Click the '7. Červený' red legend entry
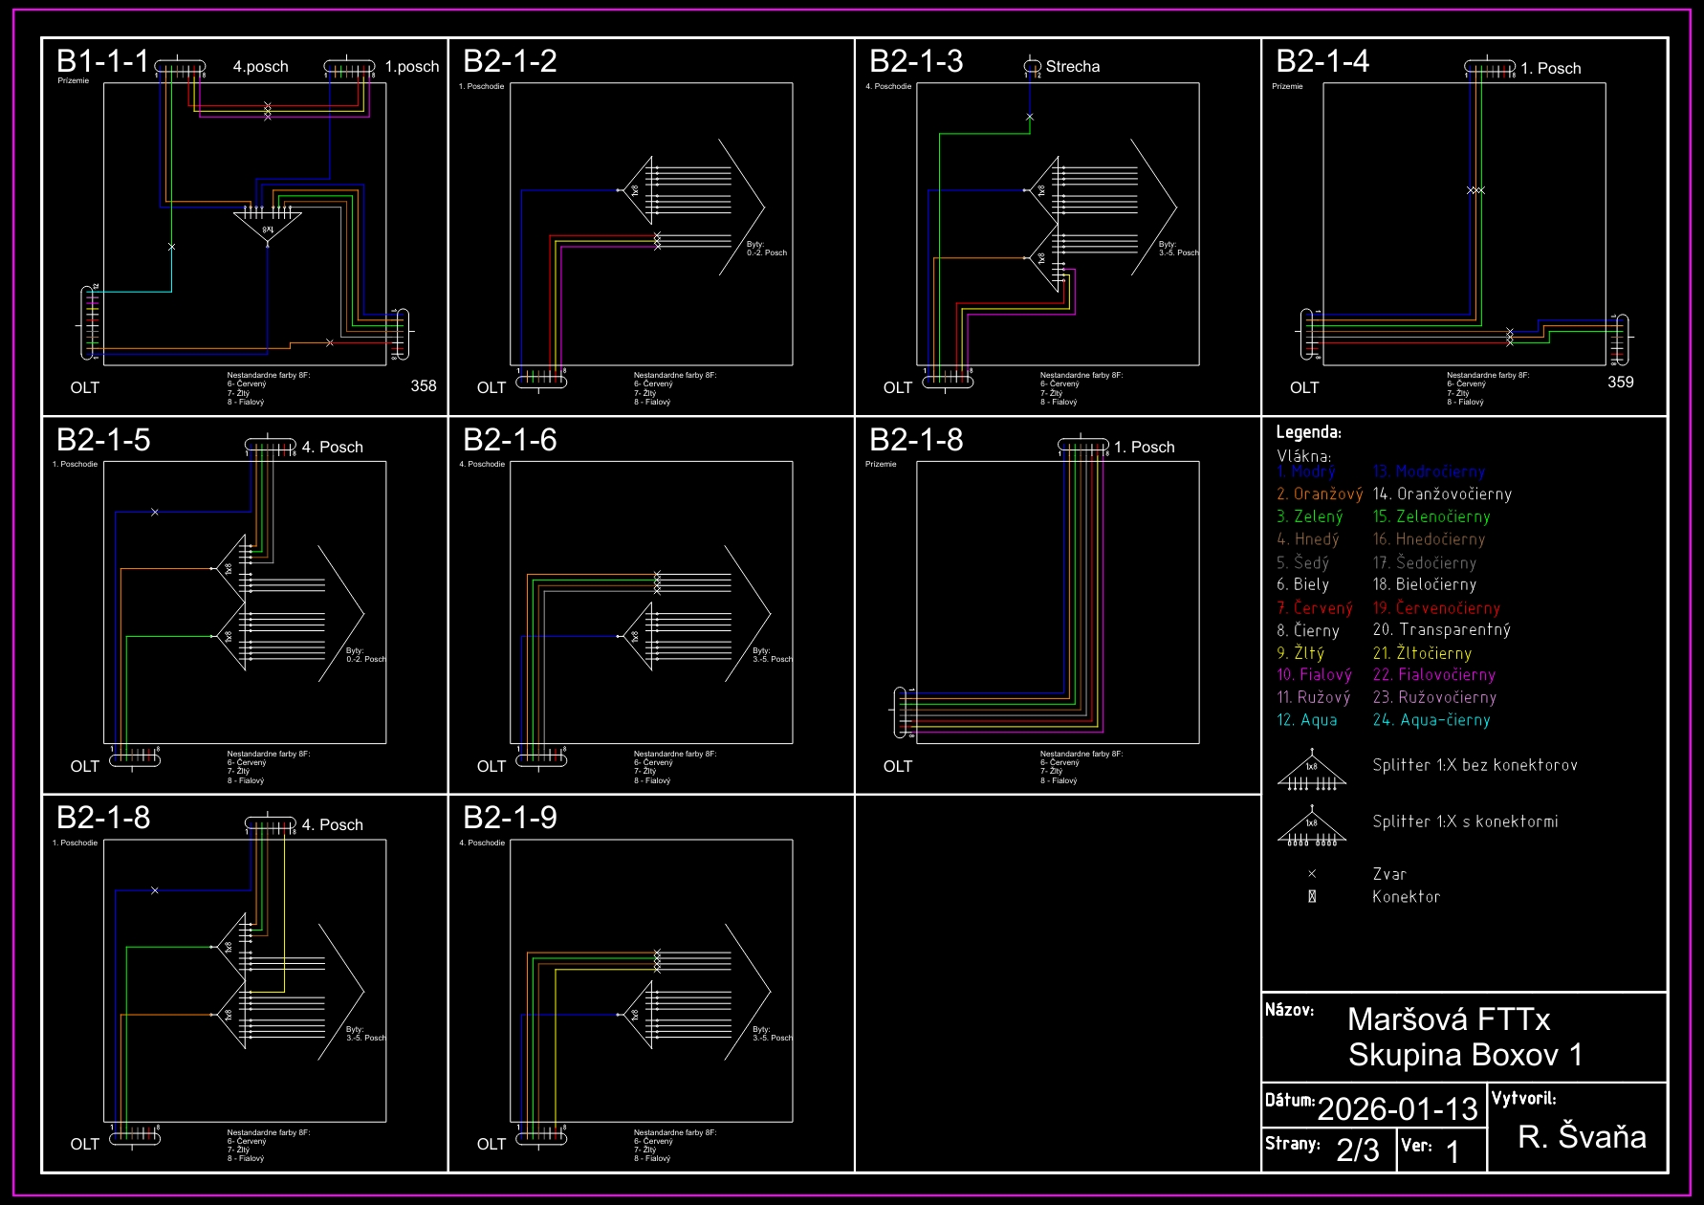This screenshot has width=1704, height=1205. pos(1315,608)
